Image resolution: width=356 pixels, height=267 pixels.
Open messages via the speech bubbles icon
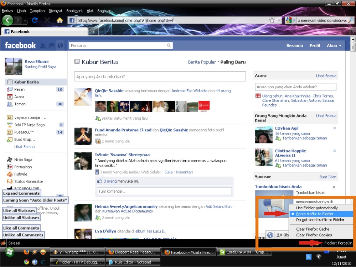click(x=51, y=46)
